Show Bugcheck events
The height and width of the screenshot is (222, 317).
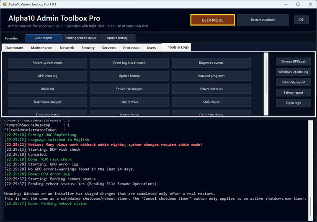211,63
